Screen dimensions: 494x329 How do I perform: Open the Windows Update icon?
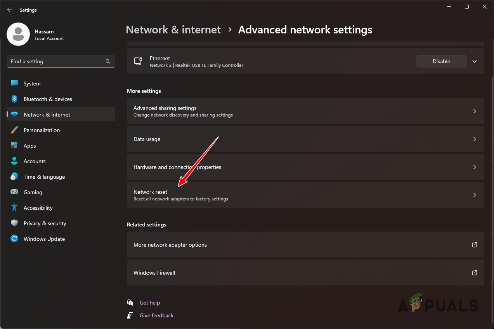click(x=14, y=238)
